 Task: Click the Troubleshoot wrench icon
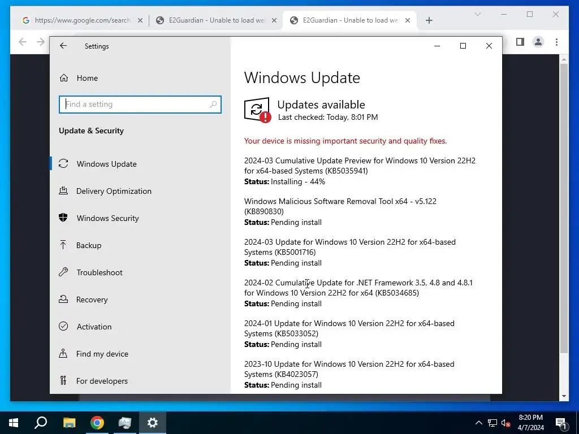coord(63,272)
